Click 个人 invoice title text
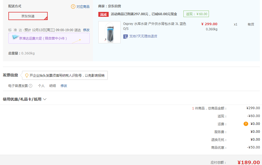Image resolution: width=262 pixels, height=165 pixels. [41, 86]
